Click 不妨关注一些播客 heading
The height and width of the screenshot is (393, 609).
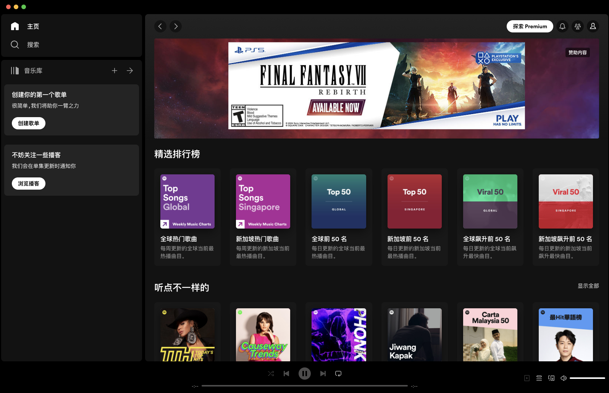(36, 155)
